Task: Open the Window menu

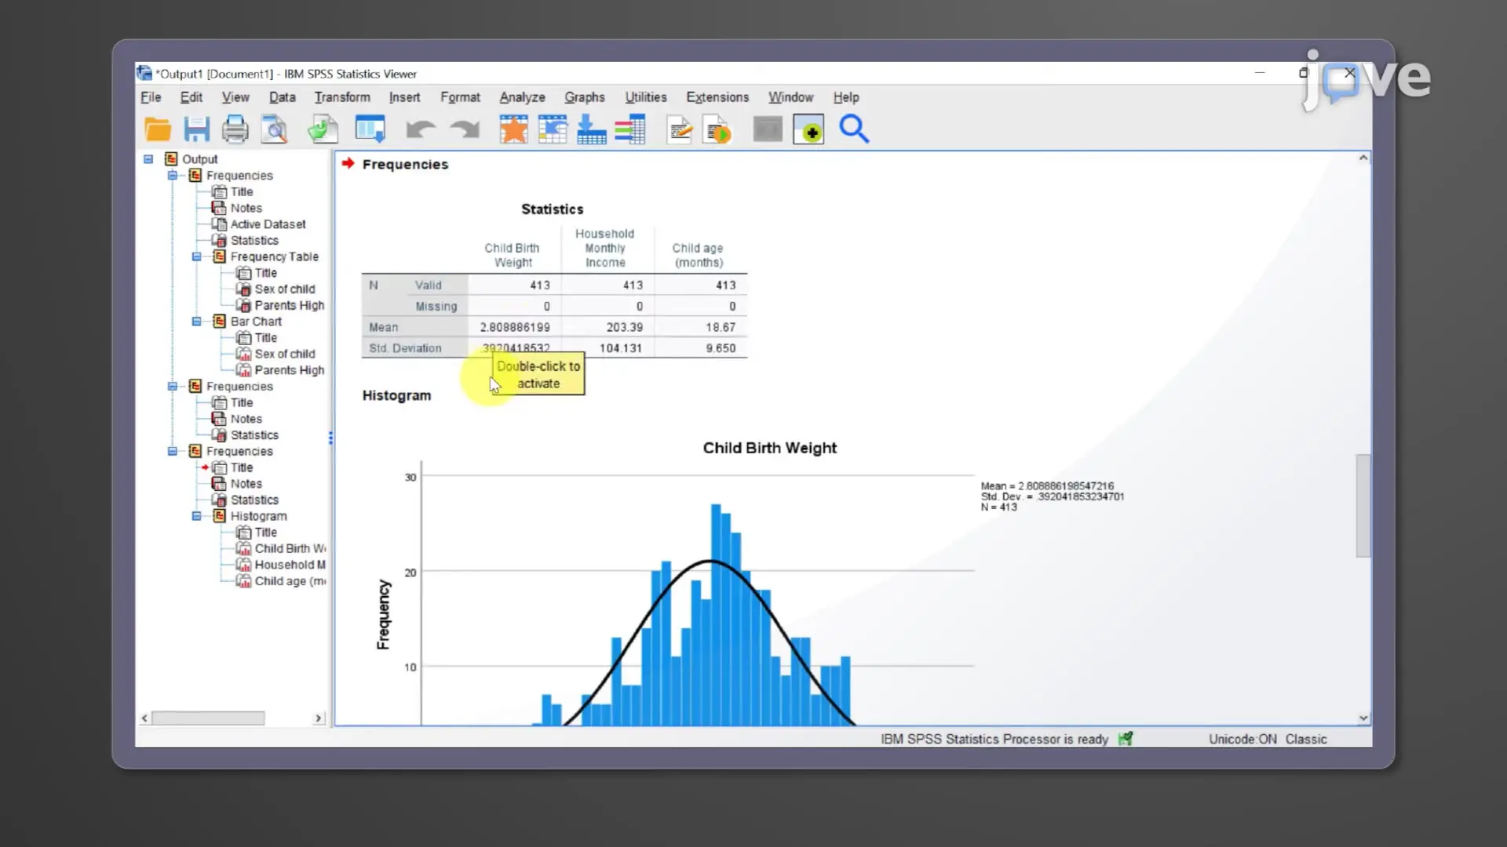Action: [x=790, y=97]
